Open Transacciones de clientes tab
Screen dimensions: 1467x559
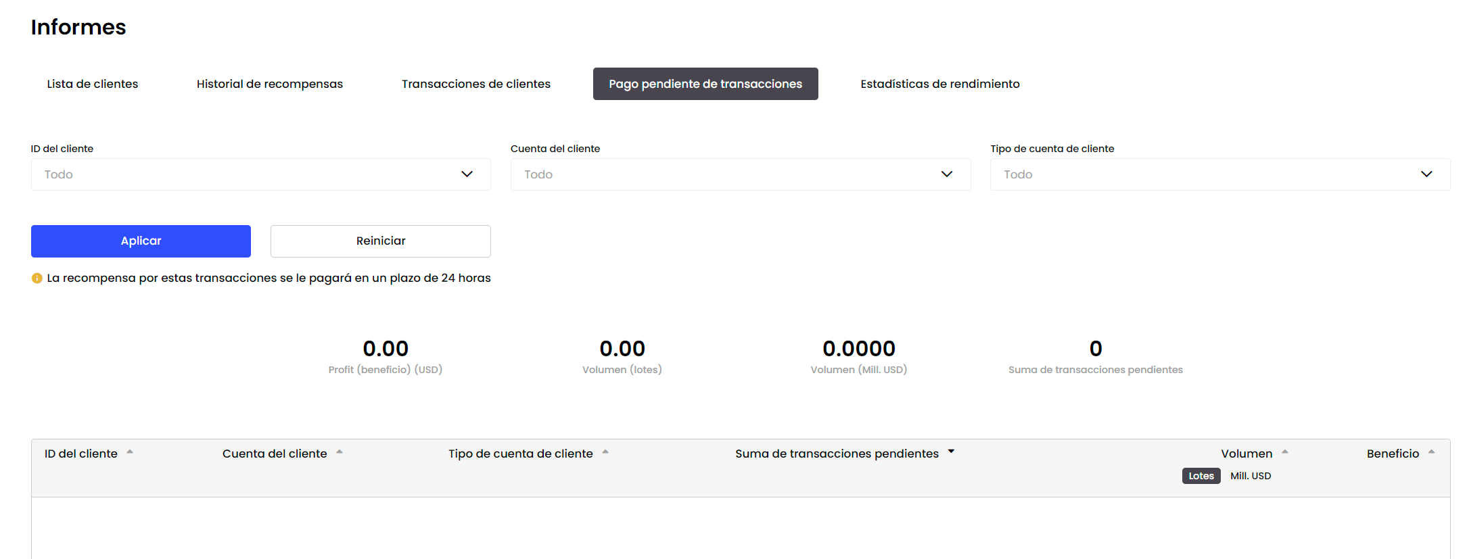point(476,84)
